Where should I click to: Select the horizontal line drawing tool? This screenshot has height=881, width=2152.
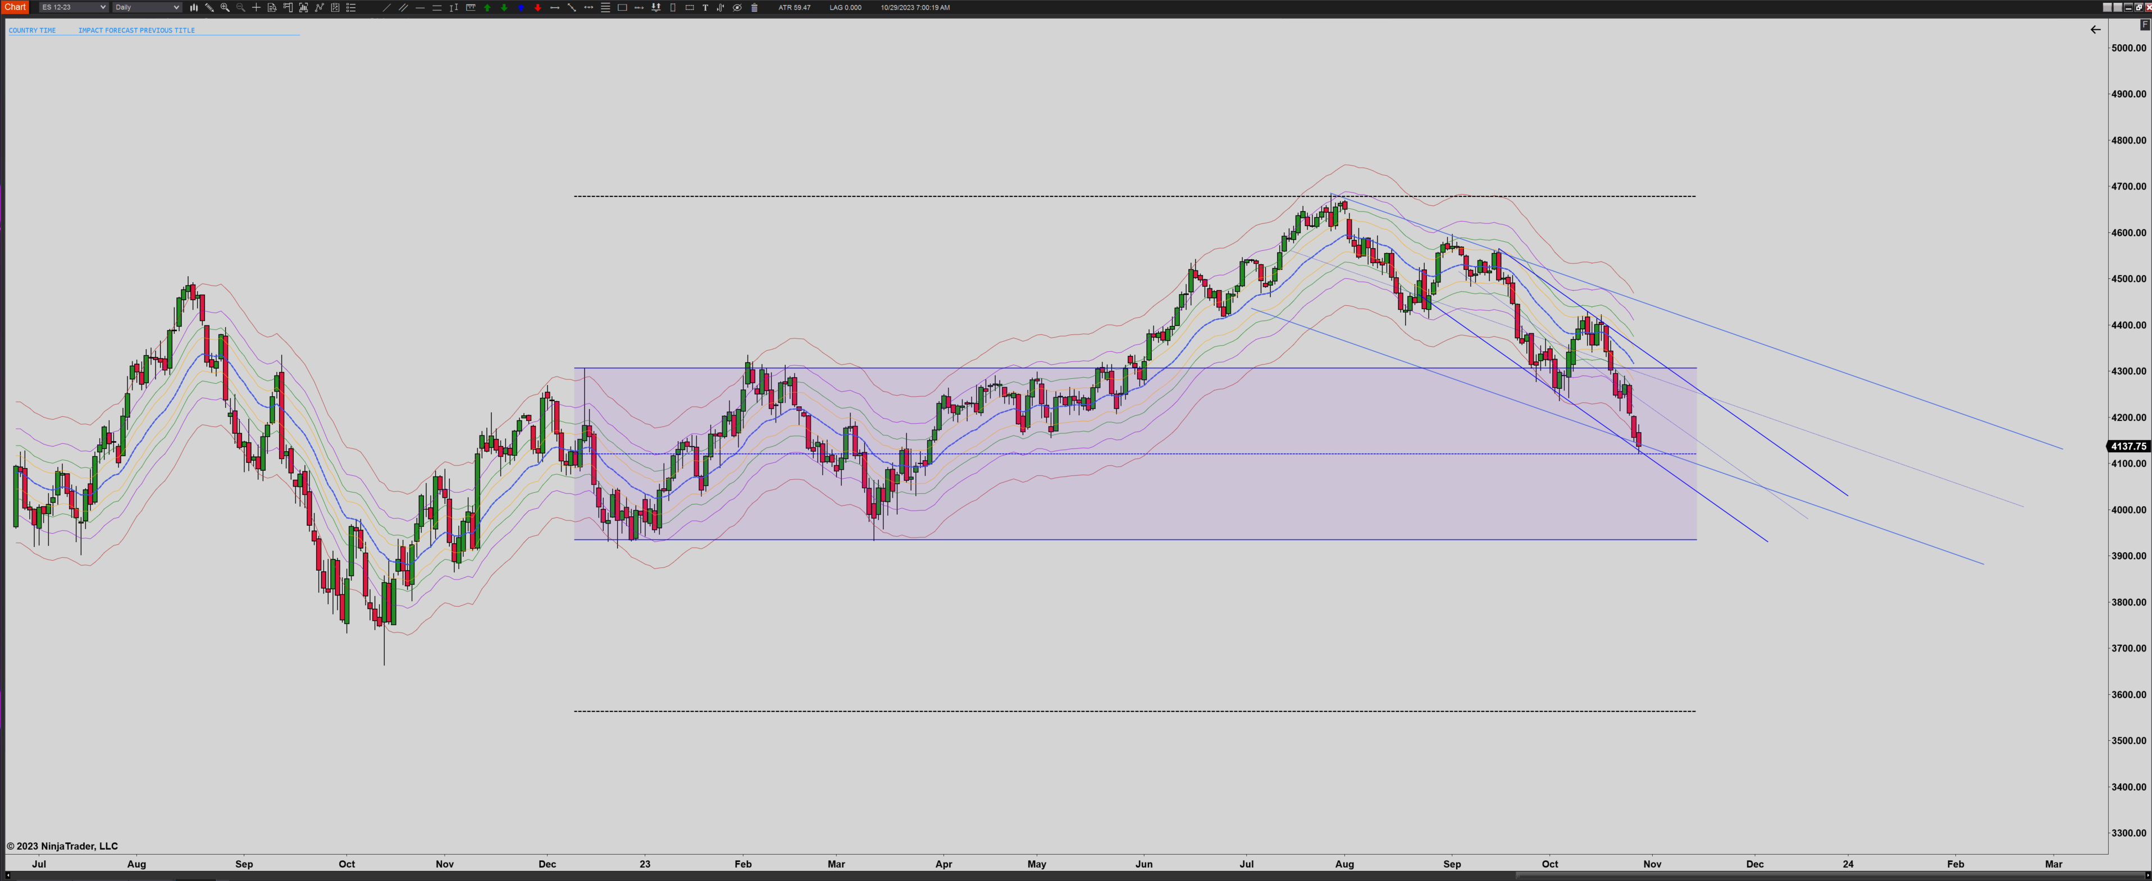[x=420, y=7]
